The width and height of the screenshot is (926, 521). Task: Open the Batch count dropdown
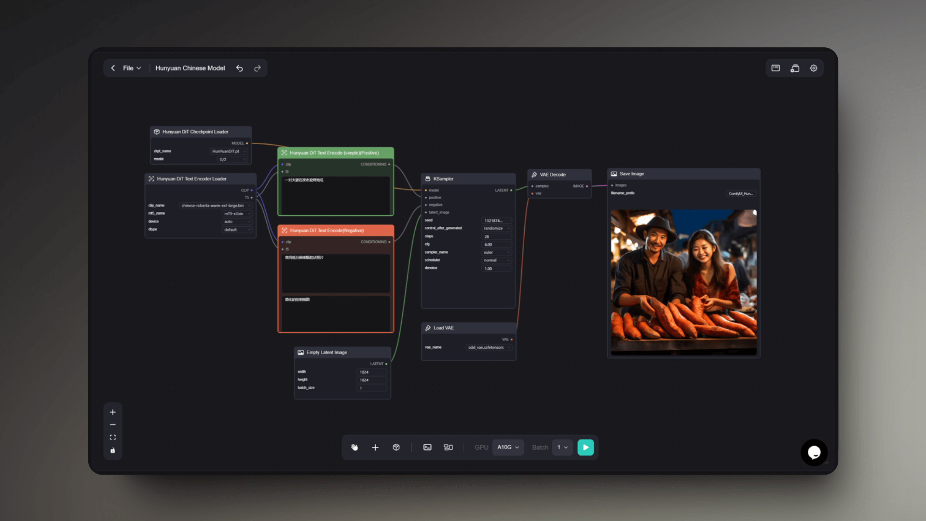pyautogui.click(x=562, y=447)
